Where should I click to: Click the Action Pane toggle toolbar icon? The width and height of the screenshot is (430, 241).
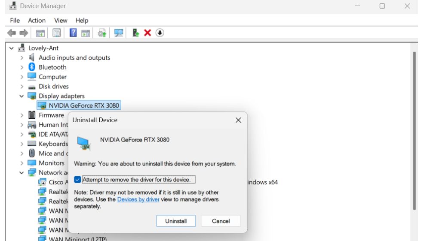[86, 33]
